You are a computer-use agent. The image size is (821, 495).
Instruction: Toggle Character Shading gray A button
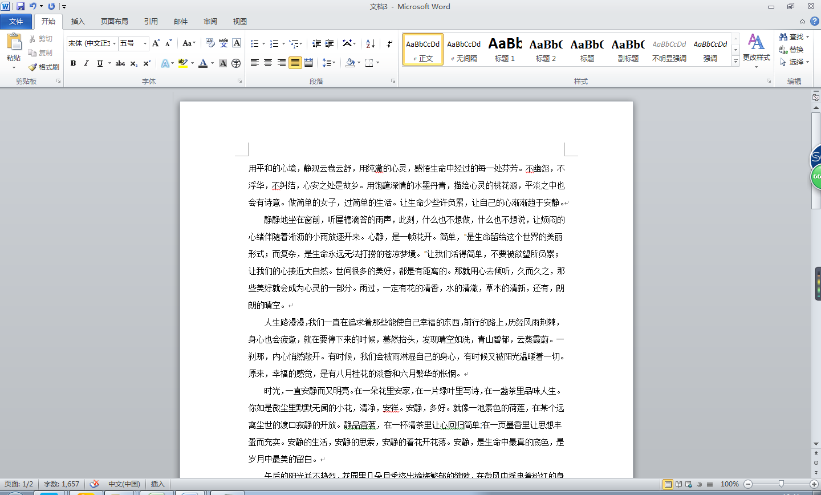click(223, 63)
